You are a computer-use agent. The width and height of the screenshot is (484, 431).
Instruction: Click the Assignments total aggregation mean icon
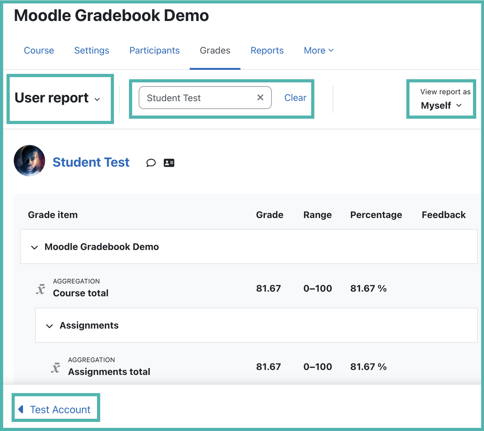click(x=56, y=368)
